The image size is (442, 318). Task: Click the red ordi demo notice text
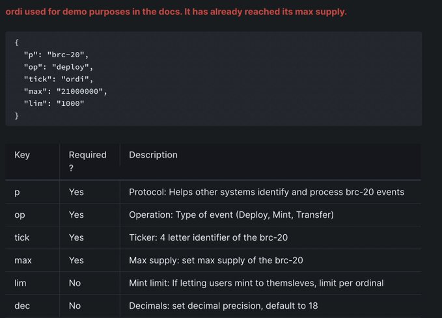point(176,12)
